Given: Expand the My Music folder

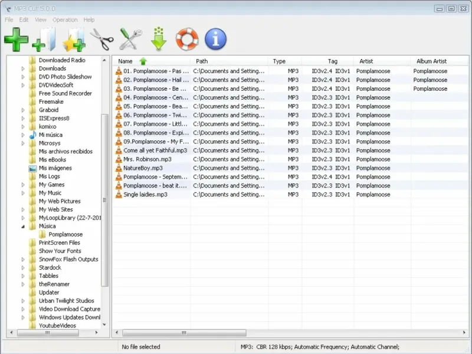Looking at the screenshot, I should point(23,193).
